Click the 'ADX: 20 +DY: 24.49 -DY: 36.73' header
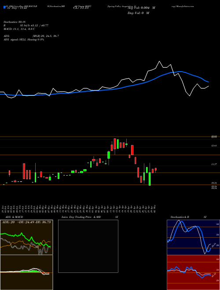220x290 pixels. click(26, 222)
